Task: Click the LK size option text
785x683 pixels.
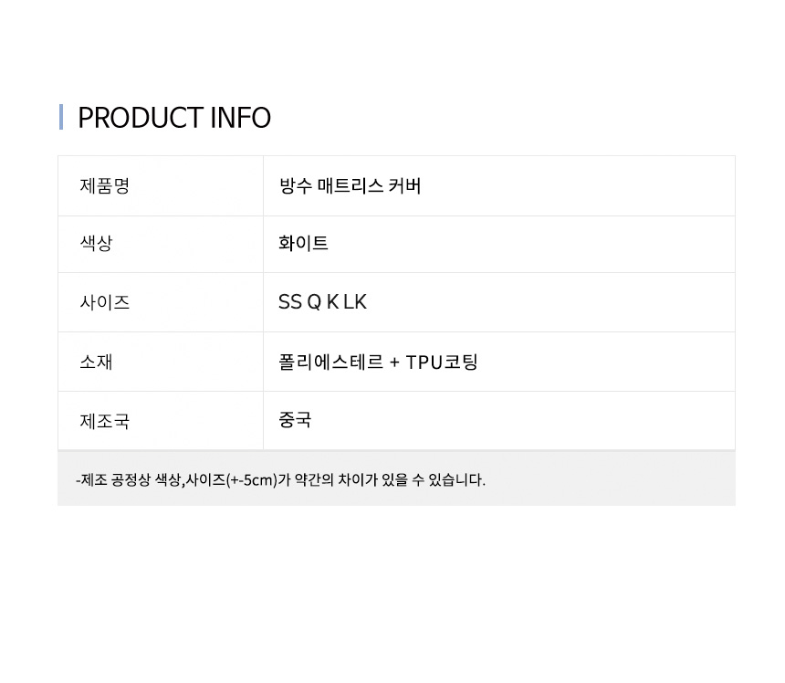Action: [355, 302]
